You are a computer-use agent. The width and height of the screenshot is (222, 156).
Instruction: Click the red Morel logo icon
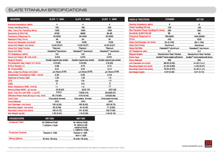pos(208,144)
